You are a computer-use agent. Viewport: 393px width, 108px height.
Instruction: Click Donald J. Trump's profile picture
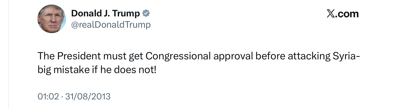point(51,19)
